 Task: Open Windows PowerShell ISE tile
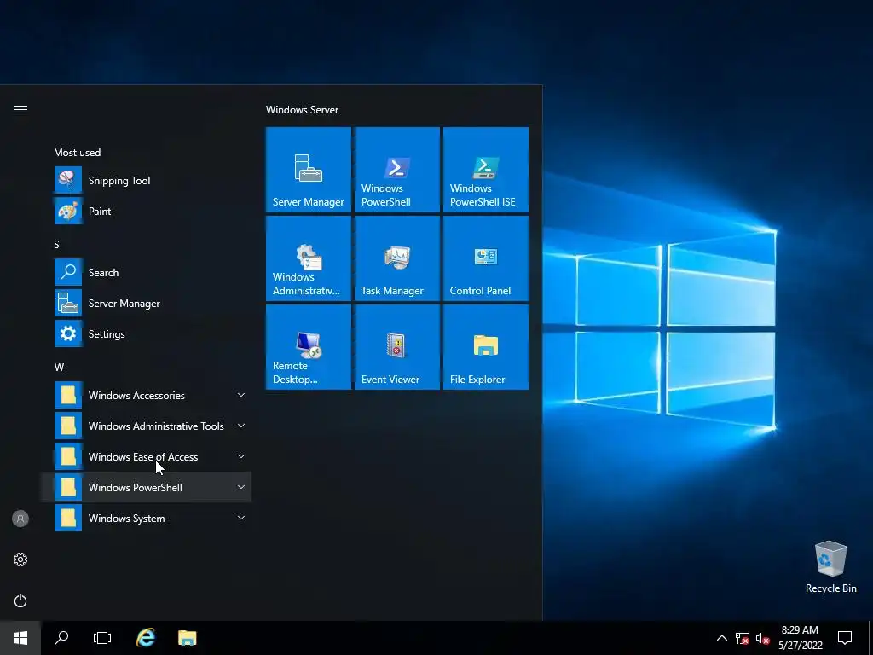485,170
